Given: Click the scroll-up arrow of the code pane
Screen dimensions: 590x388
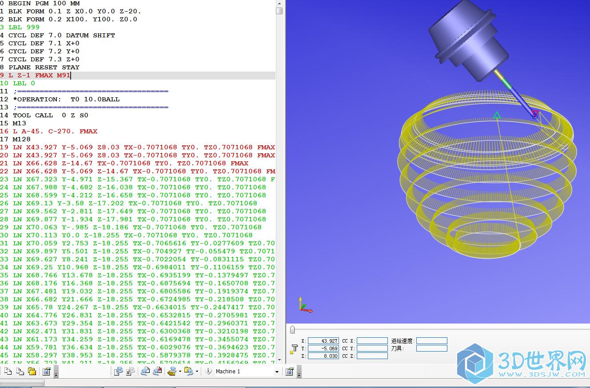Looking at the screenshot, I should pos(279,3).
